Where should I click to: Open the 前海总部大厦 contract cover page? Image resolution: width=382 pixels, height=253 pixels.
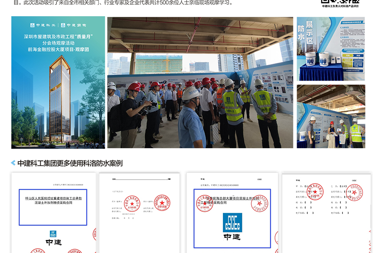(x=232, y=213)
